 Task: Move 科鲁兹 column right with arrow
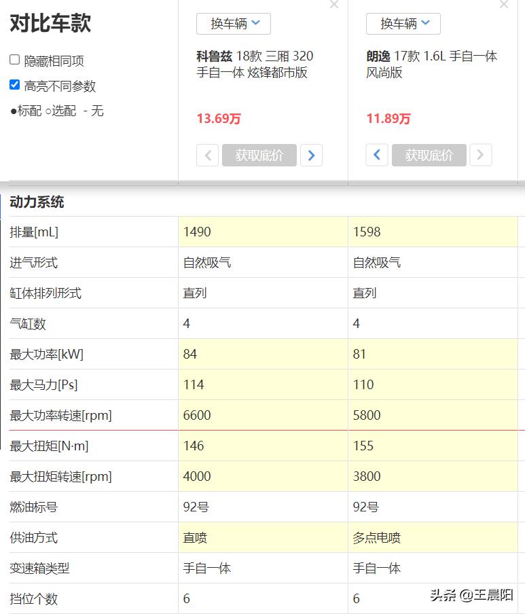(x=311, y=155)
